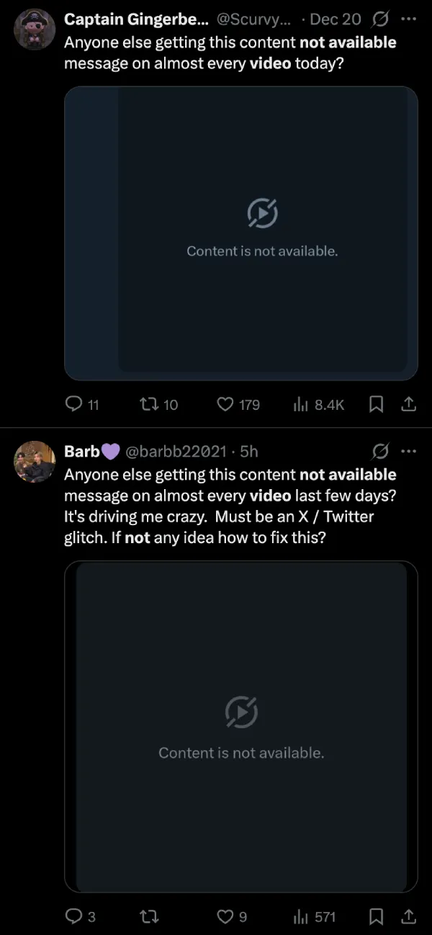This screenshot has height=935, width=432.
Task: Visit the @barbb22021 handle link
Action: 176,452
